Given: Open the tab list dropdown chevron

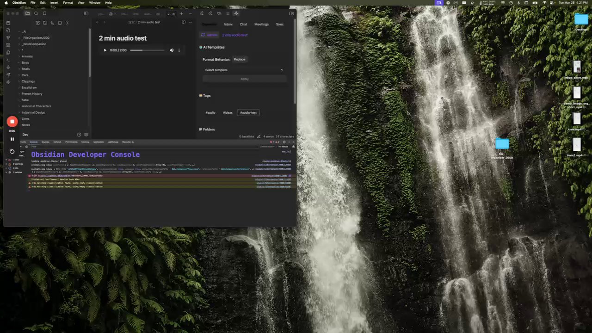Looking at the screenshot, I should (x=190, y=13).
